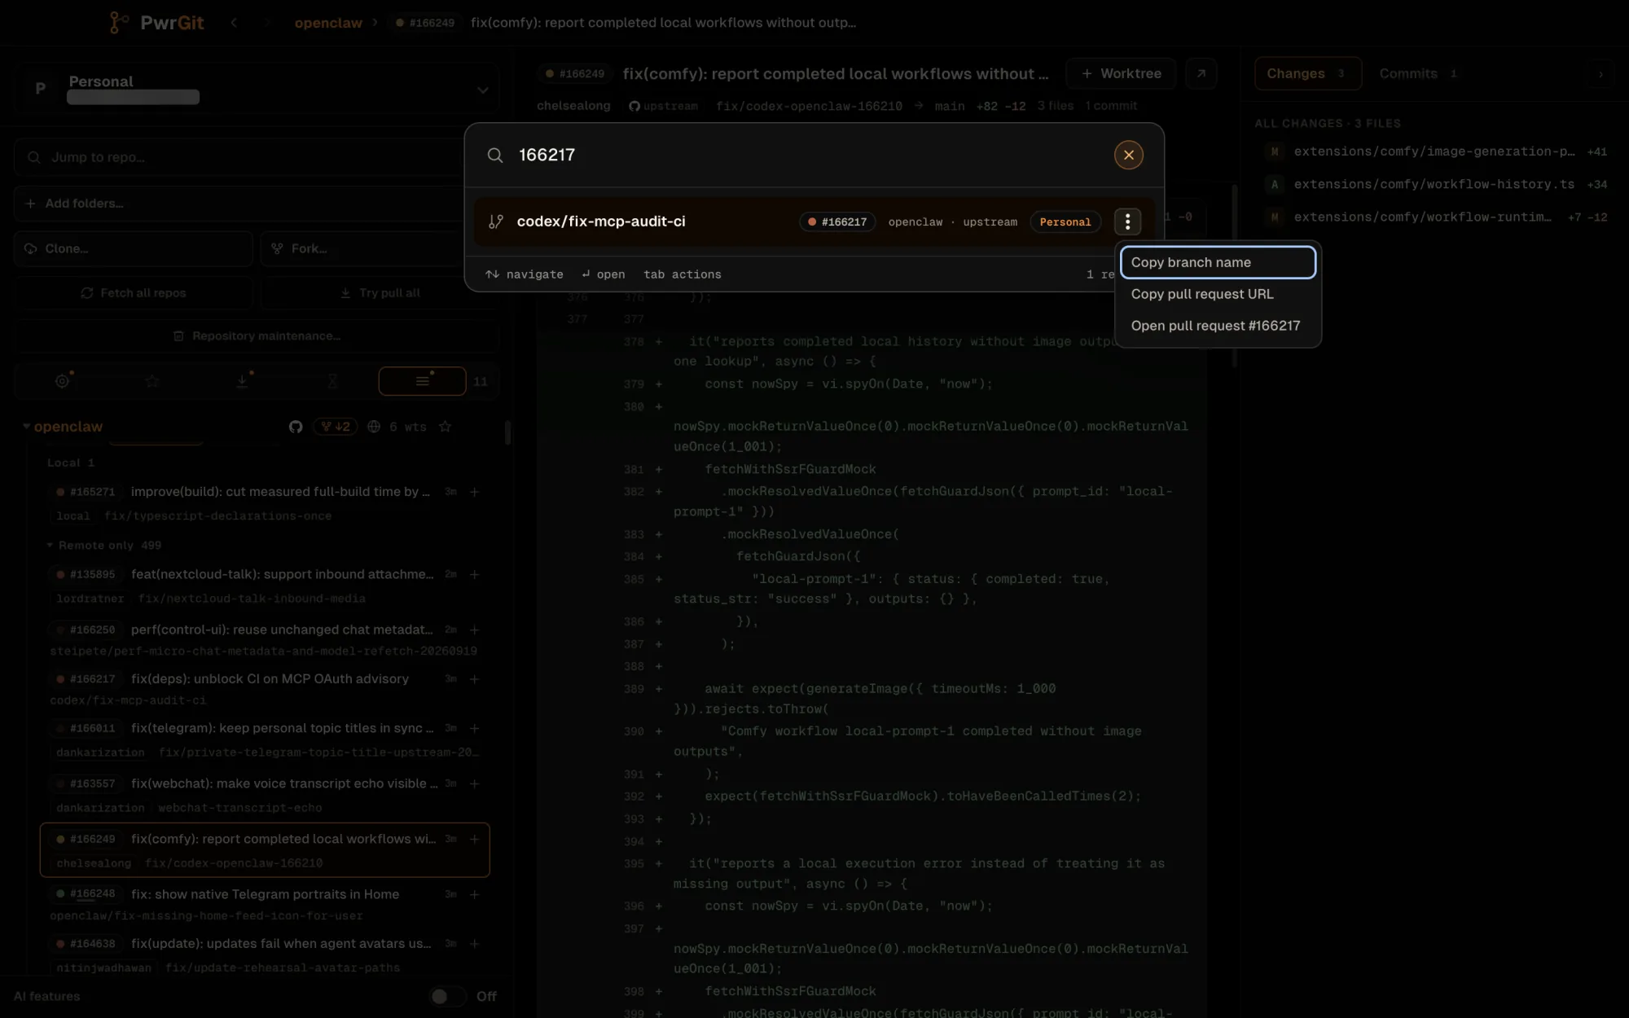
Task: Click the branch behind-2 badge on openclaw
Action: tap(335, 427)
